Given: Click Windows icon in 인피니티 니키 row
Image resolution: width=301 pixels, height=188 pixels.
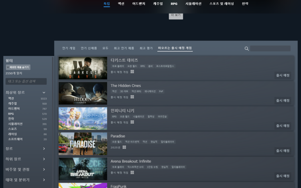Looking at the screenshot, I should (132, 122).
